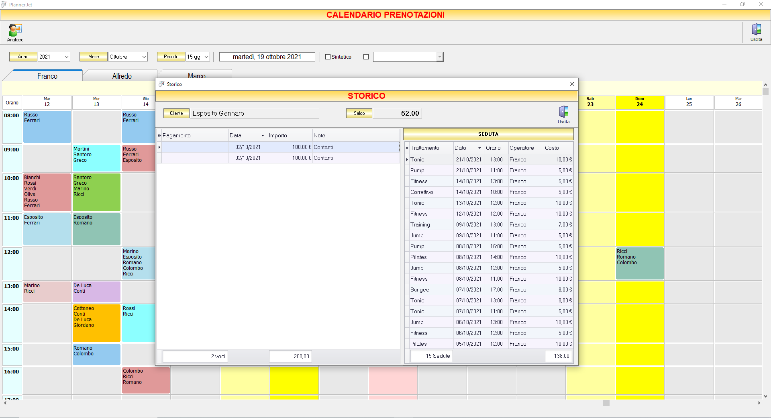
Task: Click the Dom 24 day header
Action: (640, 102)
